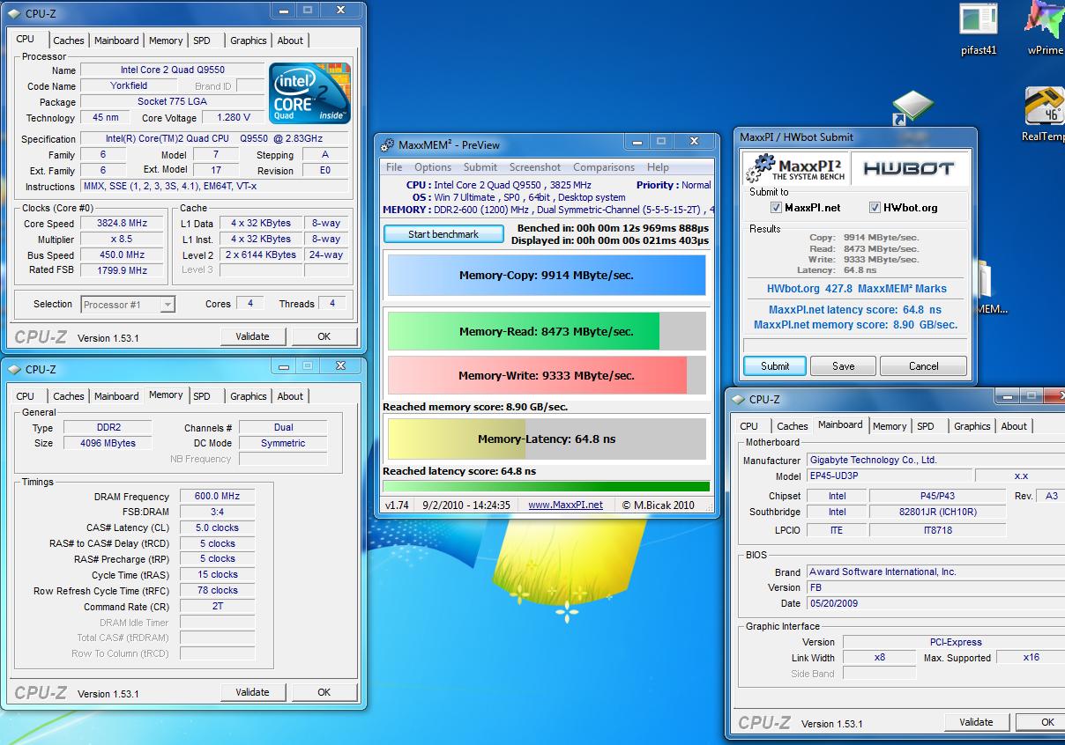Click the processor Name field
1065x745 pixels.
click(172, 70)
